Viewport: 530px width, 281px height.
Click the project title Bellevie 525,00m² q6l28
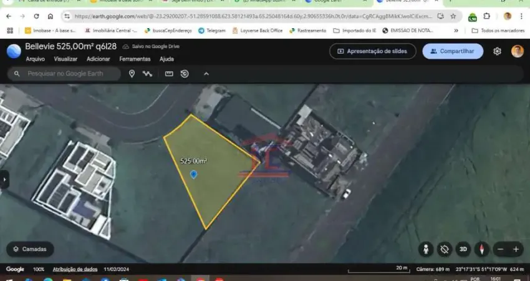70,46
